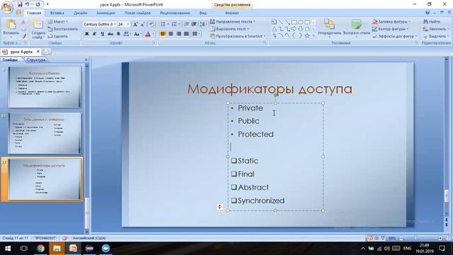Align text left
The width and height of the screenshot is (453, 255).
click(x=163, y=34)
